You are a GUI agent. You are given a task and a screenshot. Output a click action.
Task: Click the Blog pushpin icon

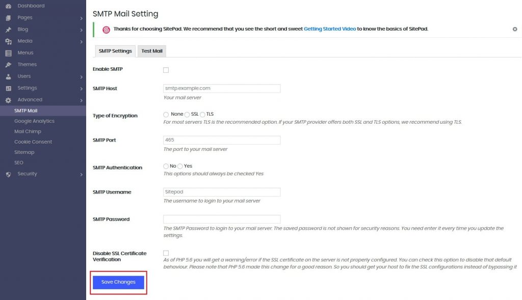[8, 30]
